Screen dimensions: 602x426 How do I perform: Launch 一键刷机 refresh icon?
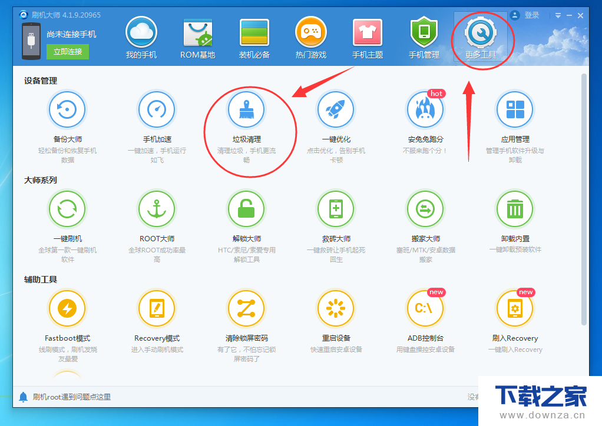(67, 209)
